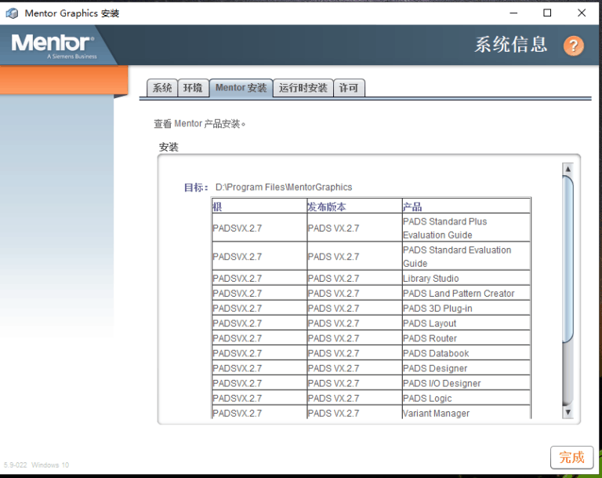Click the vertical scrollbar thumb of install list
Screen dimensions: 602x478
[x=568, y=259]
